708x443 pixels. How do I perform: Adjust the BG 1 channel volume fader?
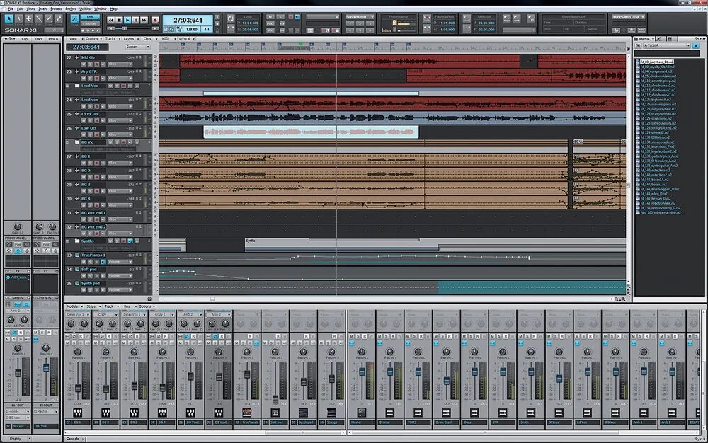click(x=78, y=388)
